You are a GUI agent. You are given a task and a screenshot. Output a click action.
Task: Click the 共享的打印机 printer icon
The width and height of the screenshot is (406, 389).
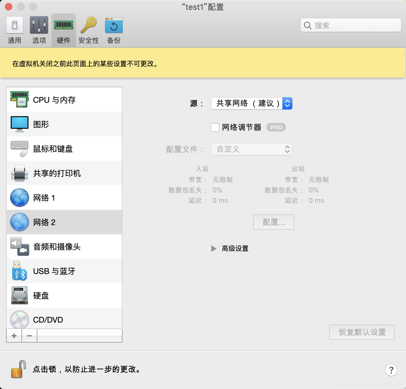(x=20, y=173)
